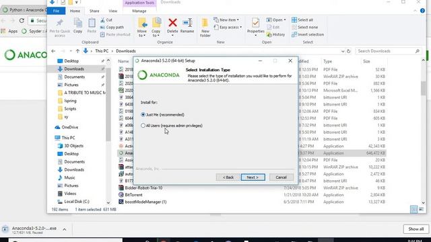Click Invert selection in ribbon

click(x=308, y=34)
